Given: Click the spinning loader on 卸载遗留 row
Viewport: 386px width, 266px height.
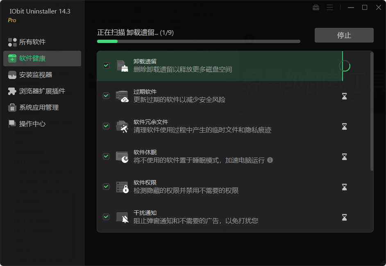Looking at the screenshot, I should [345, 66].
